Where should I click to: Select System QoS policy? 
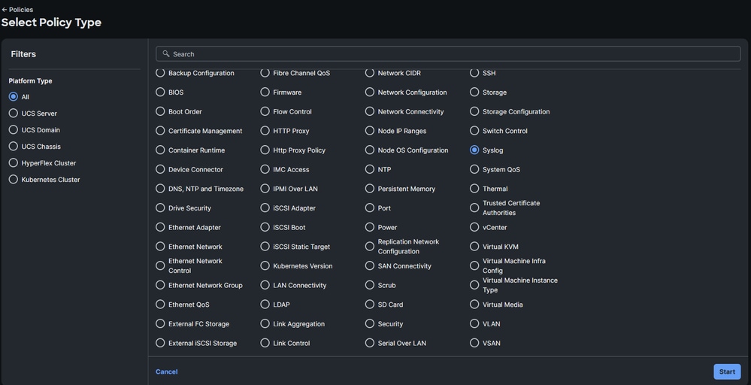474,169
